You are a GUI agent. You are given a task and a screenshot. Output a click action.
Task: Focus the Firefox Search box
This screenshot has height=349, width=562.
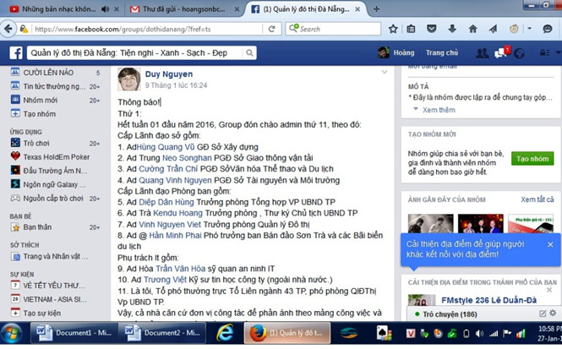tap(333, 29)
